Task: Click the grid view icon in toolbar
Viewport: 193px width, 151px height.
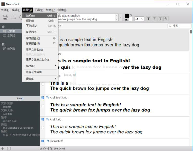Action: pyautogui.click(x=14, y=17)
